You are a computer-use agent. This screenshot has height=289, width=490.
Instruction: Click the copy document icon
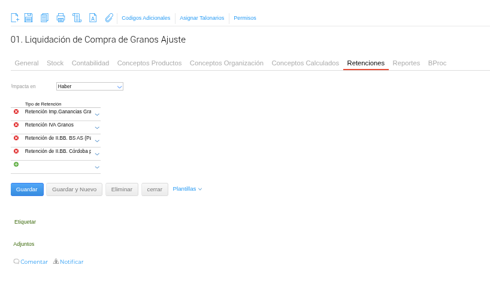44,18
